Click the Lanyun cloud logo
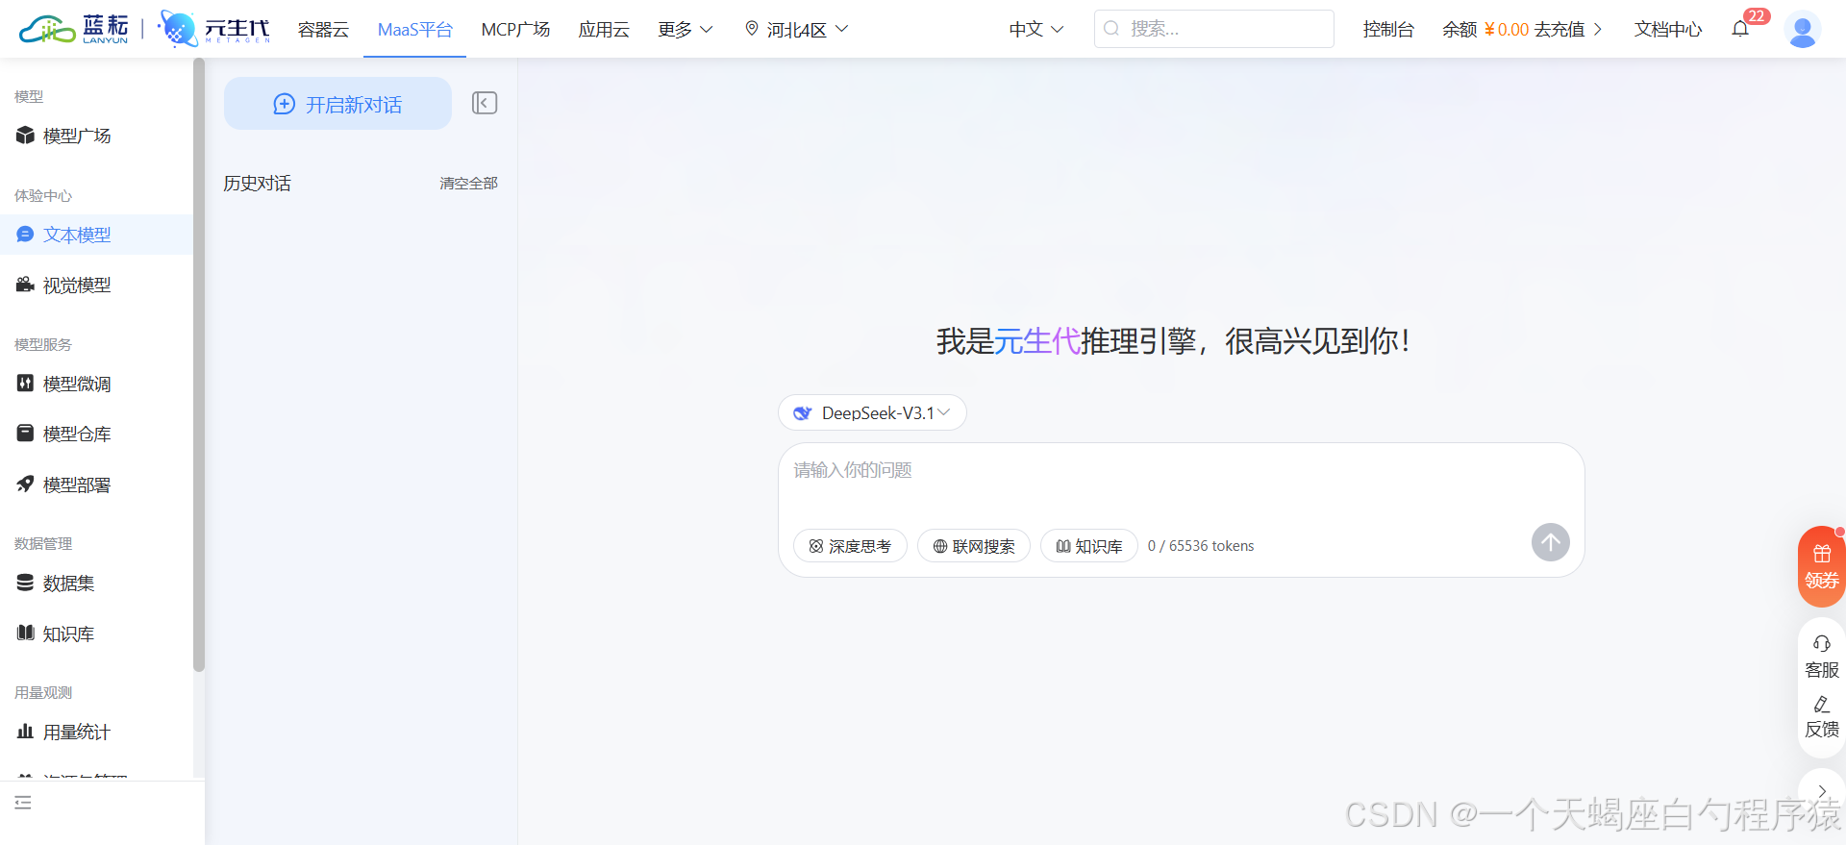1846x845 pixels. click(x=73, y=29)
